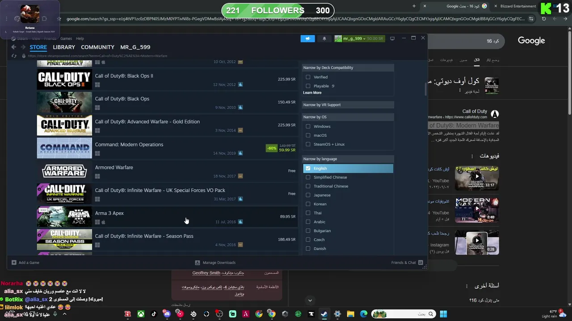Open the gear Settings taskbar icon
This screenshot has width=572, height=321.
(337, 314)
